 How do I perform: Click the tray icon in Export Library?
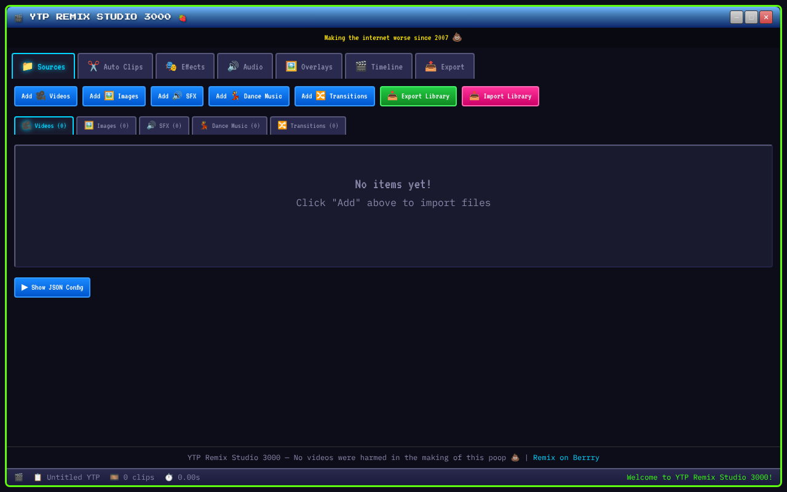pyautogui.click(x=392, y=96)
